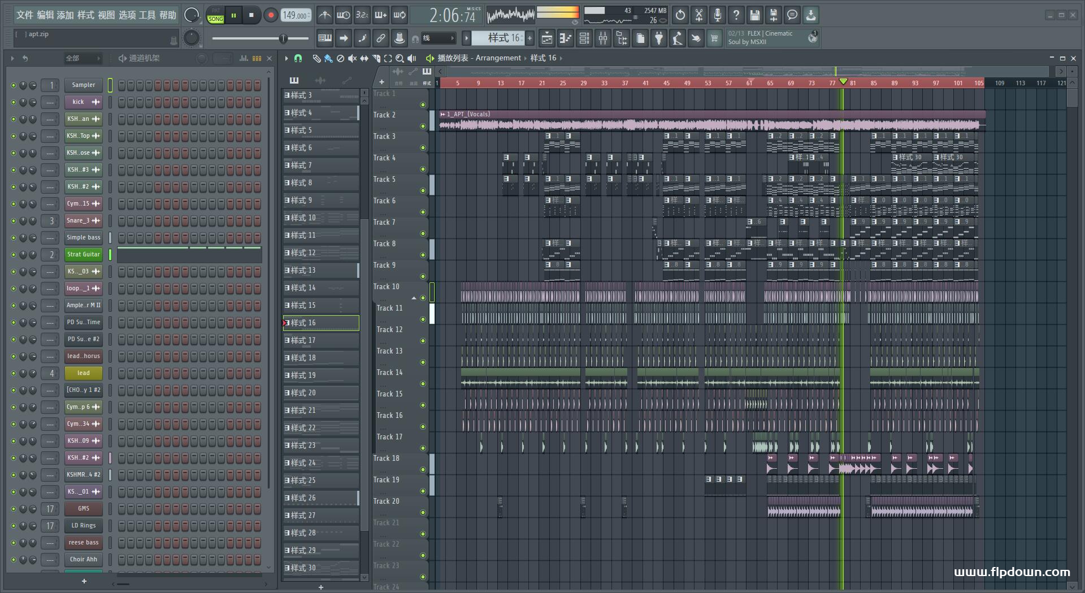Toggle the 3-2-1 countdown before recording

coord(362,15)
